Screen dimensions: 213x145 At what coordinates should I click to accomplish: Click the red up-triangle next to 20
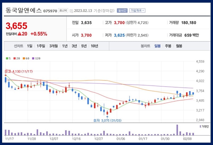coord(20,34)
